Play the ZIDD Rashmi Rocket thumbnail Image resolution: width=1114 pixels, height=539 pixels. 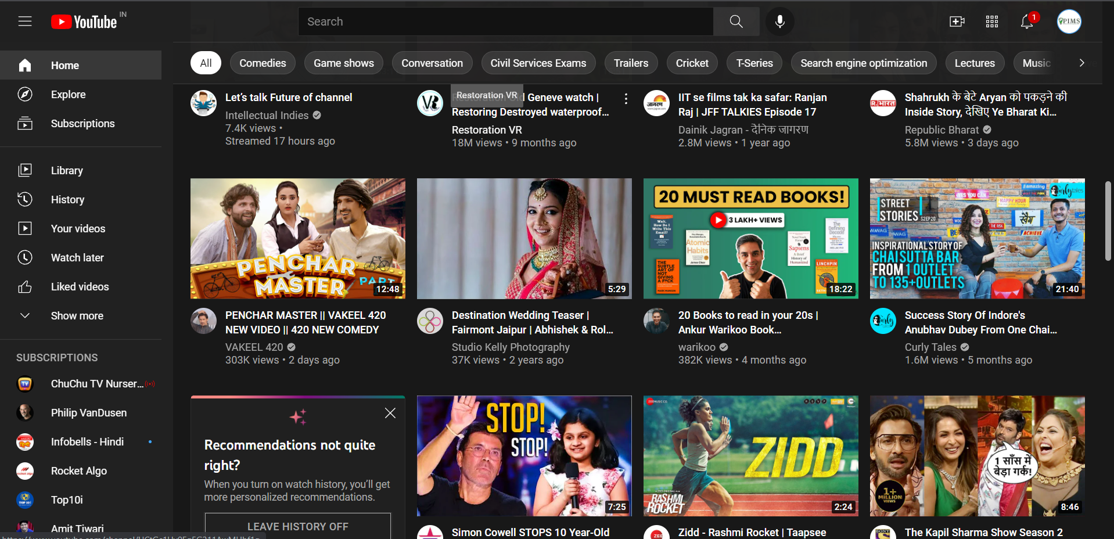tap(751, 456)
